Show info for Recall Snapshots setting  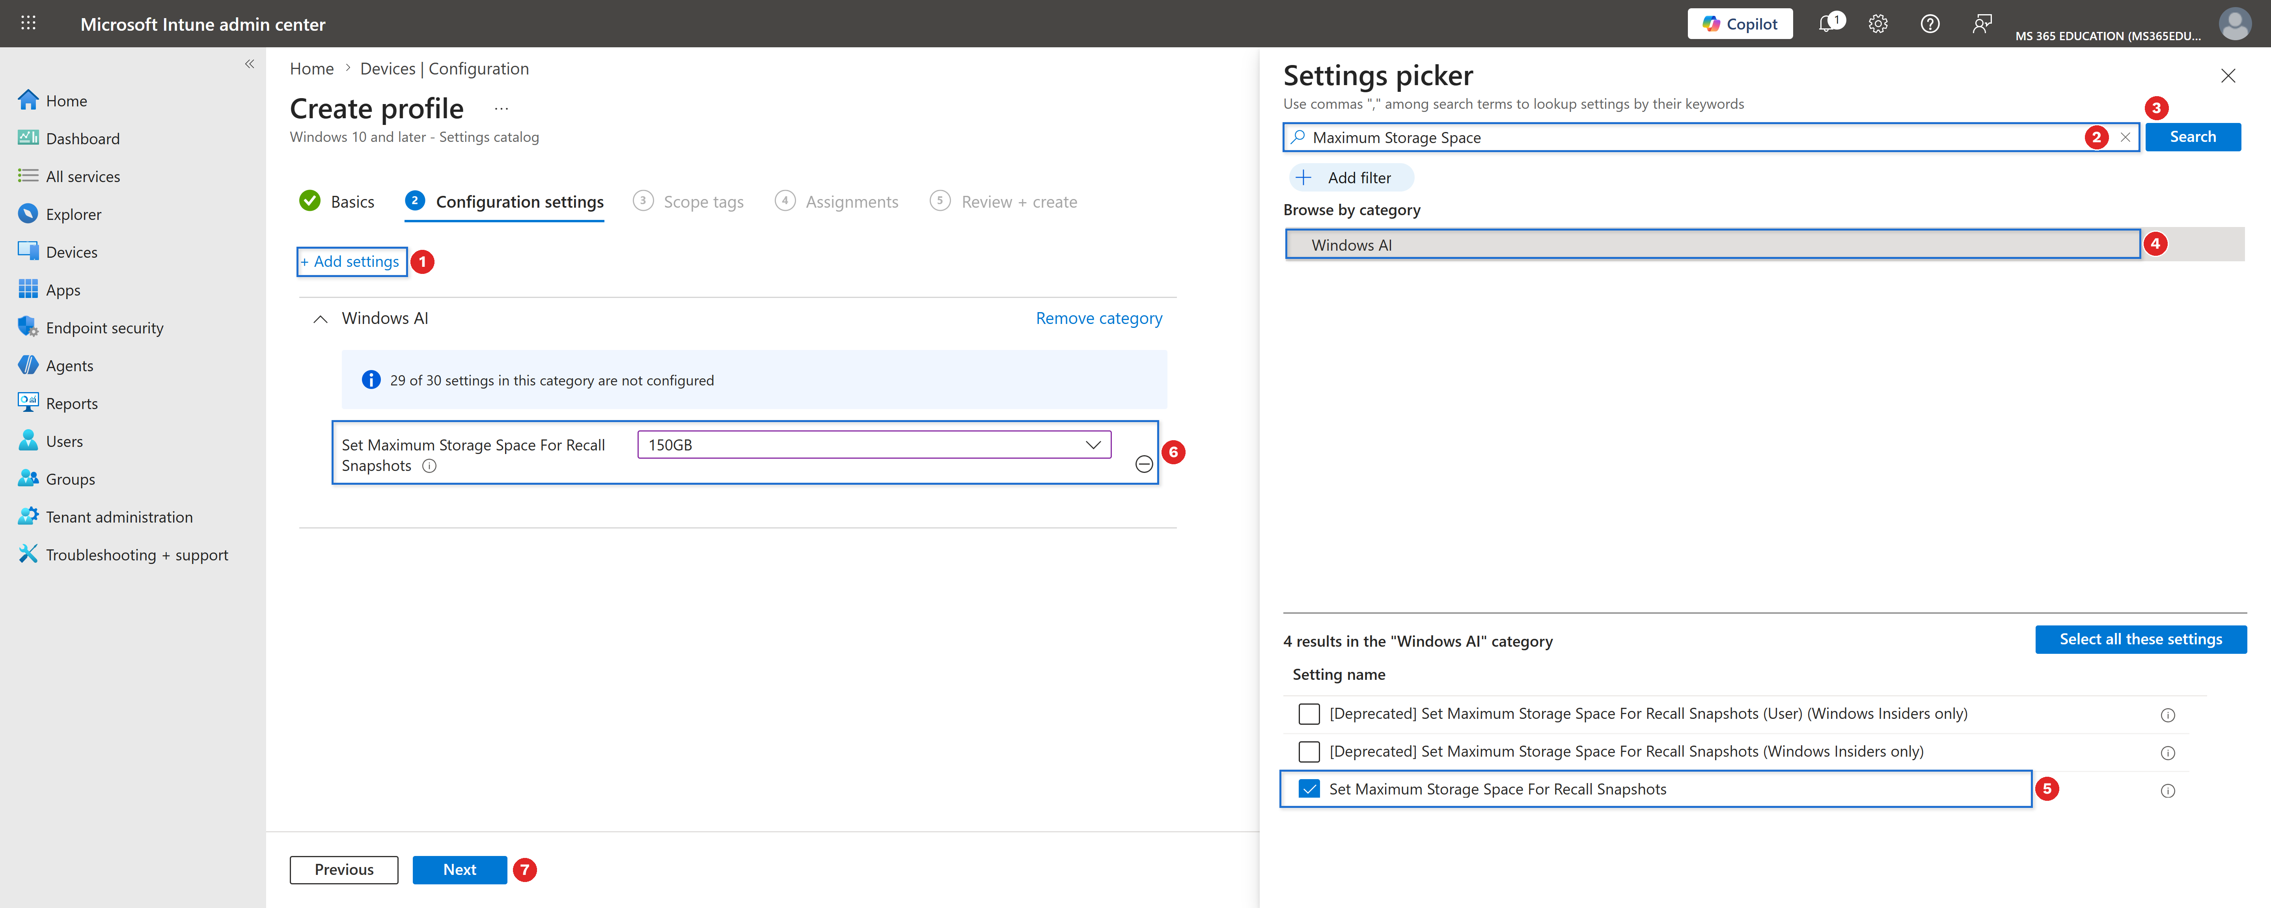tap(429, 466)
